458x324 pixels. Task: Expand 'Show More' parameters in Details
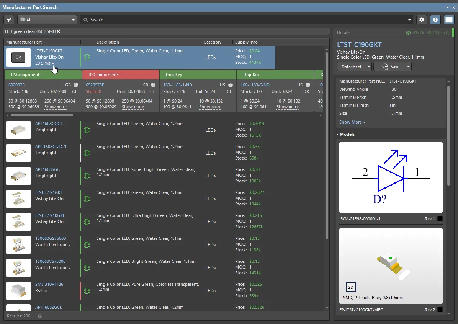point(352,122)
